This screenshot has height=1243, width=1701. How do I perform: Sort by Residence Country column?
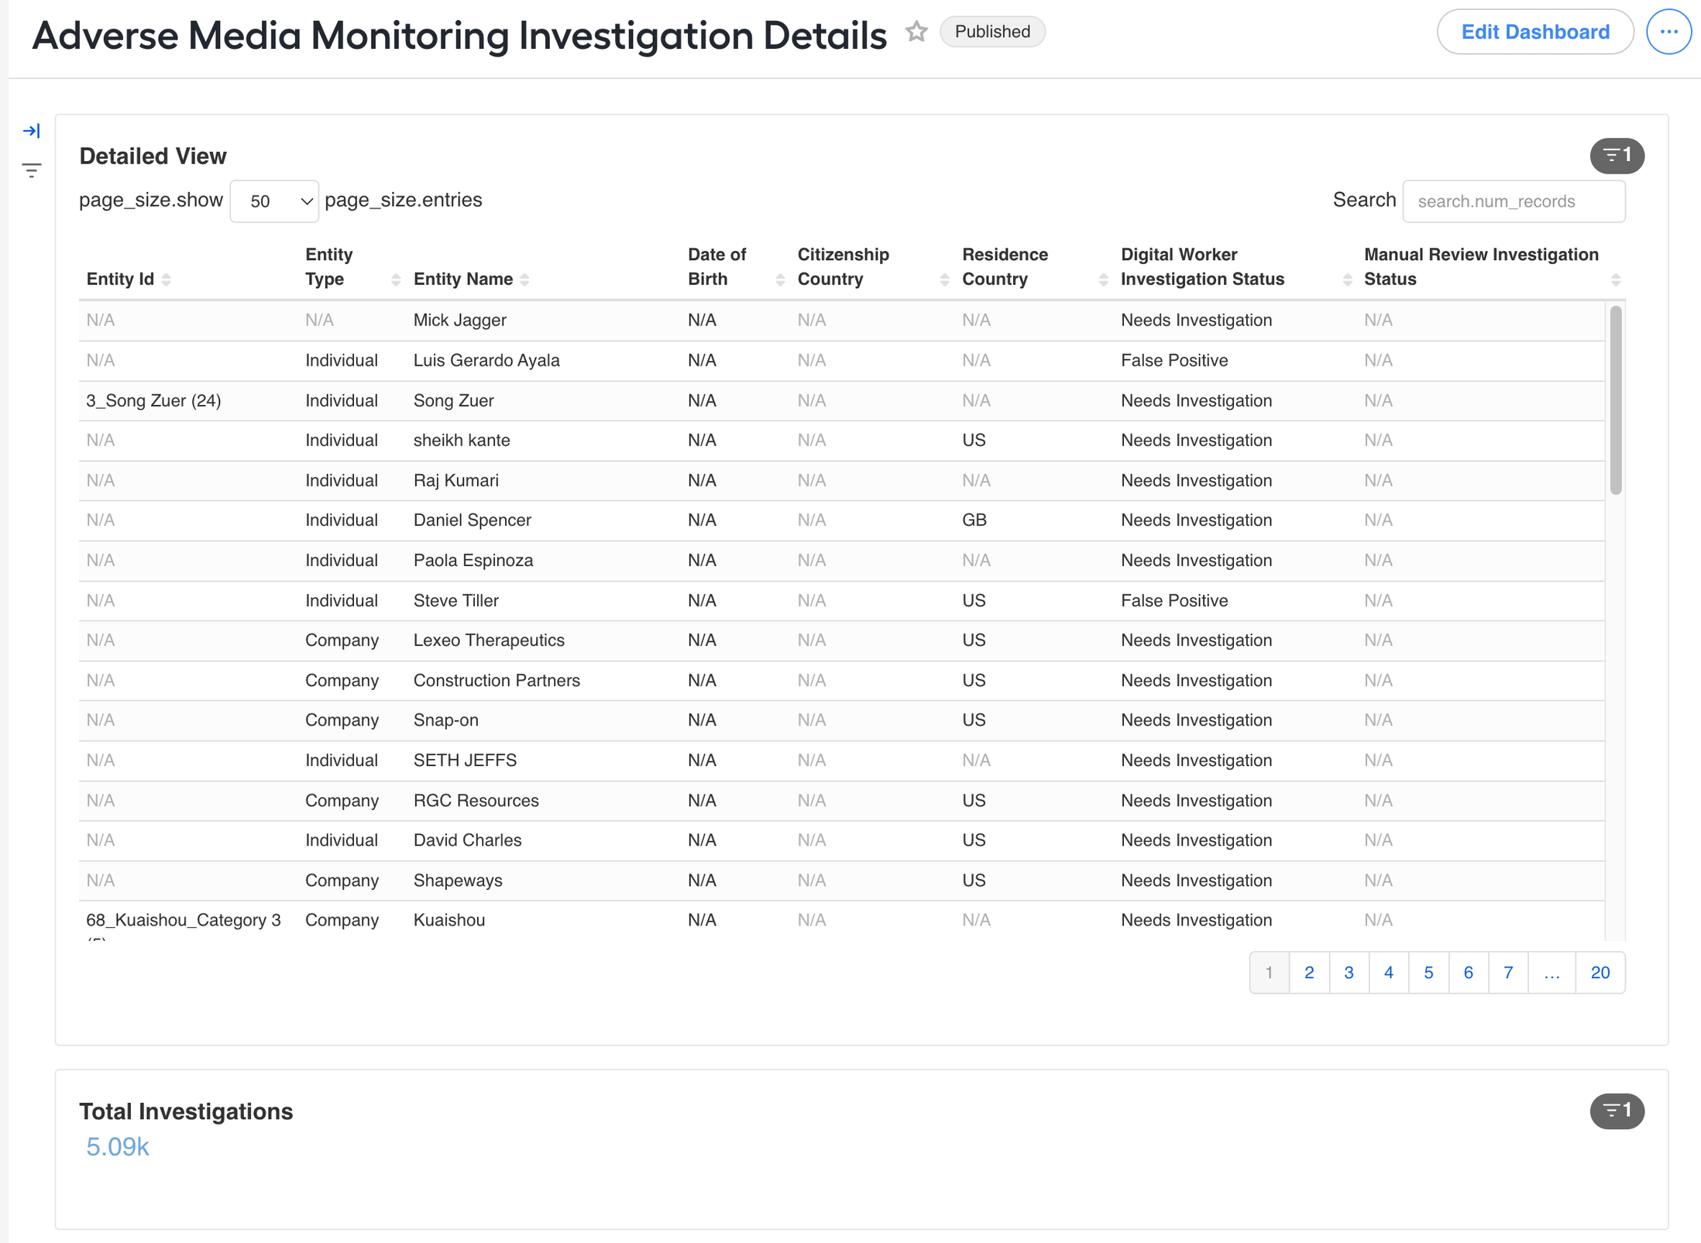click(x=1103, y=280)
